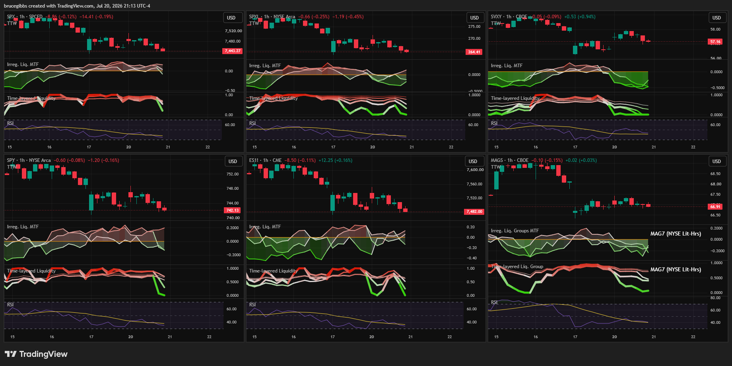Open the USD currency selector on MAGS chart

[716, 161]
